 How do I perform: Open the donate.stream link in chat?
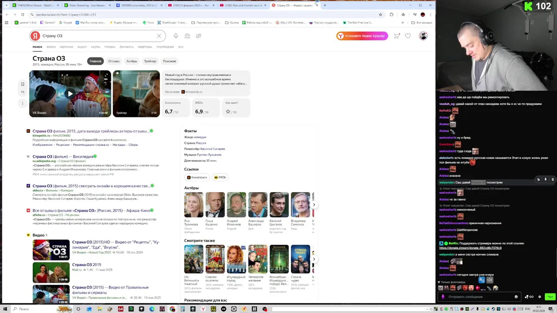470,248
